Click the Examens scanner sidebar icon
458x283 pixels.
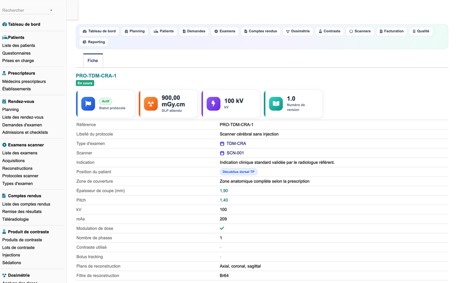click(x=5, y=145)
